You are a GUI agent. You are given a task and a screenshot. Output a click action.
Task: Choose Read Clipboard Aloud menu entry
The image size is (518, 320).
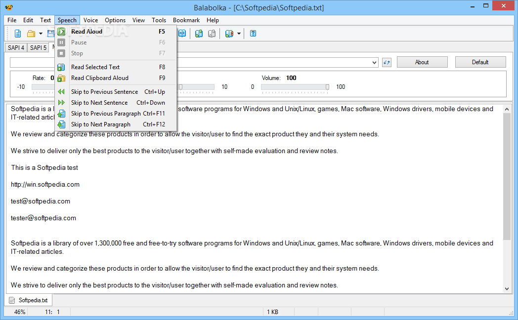click(x=116, y=78)
